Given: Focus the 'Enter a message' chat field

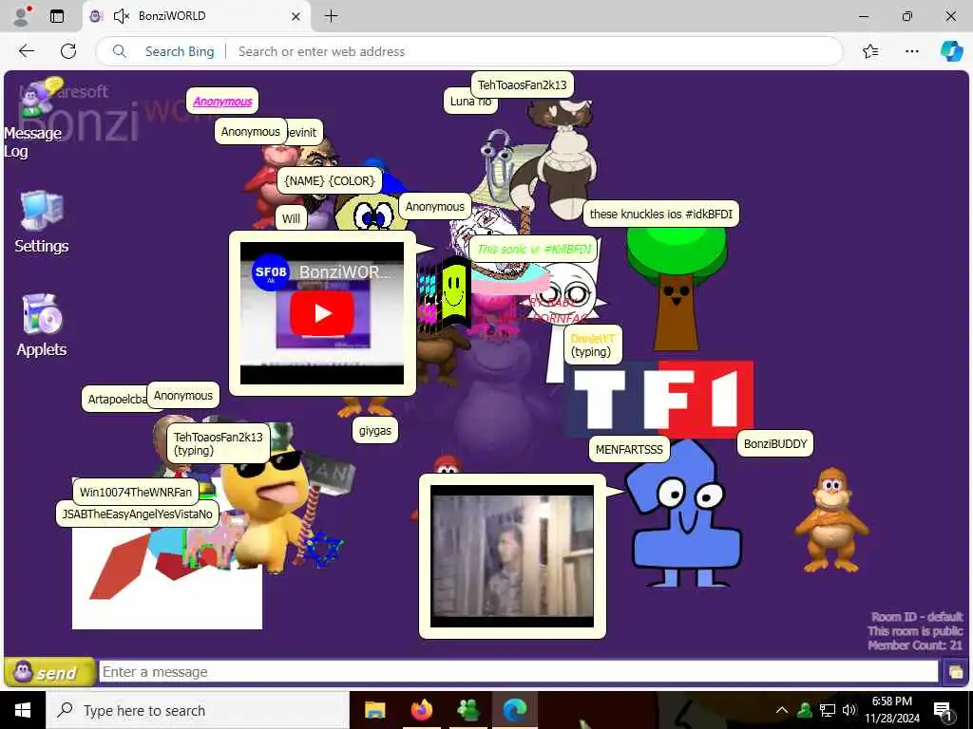Looking at the screenshot, I should 518,672.
